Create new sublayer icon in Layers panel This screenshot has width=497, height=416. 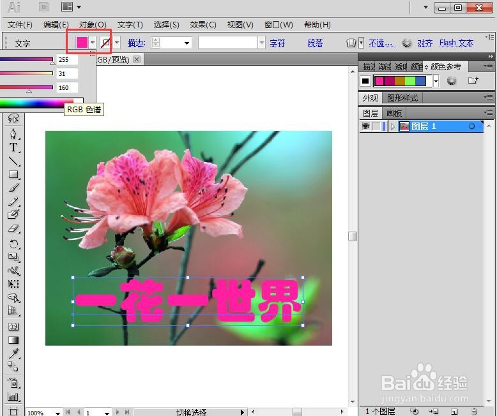tap(434, 412)
